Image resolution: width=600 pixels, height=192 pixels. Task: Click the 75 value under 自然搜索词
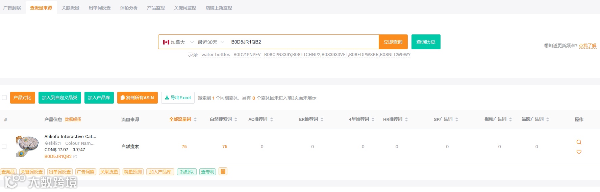tap(225, 146)
